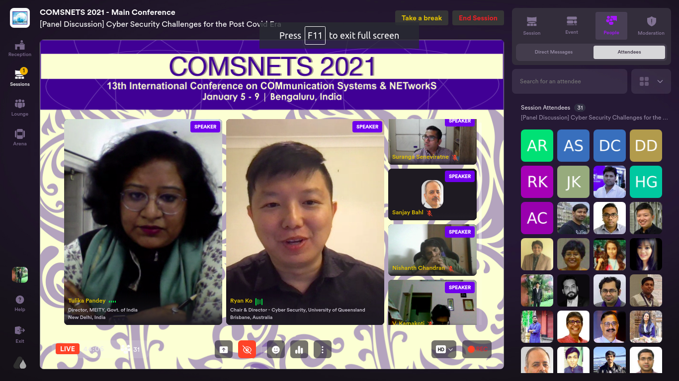Click the Help icon in sidebar
This screenshot has width=679, height=381.
[20, 303]
